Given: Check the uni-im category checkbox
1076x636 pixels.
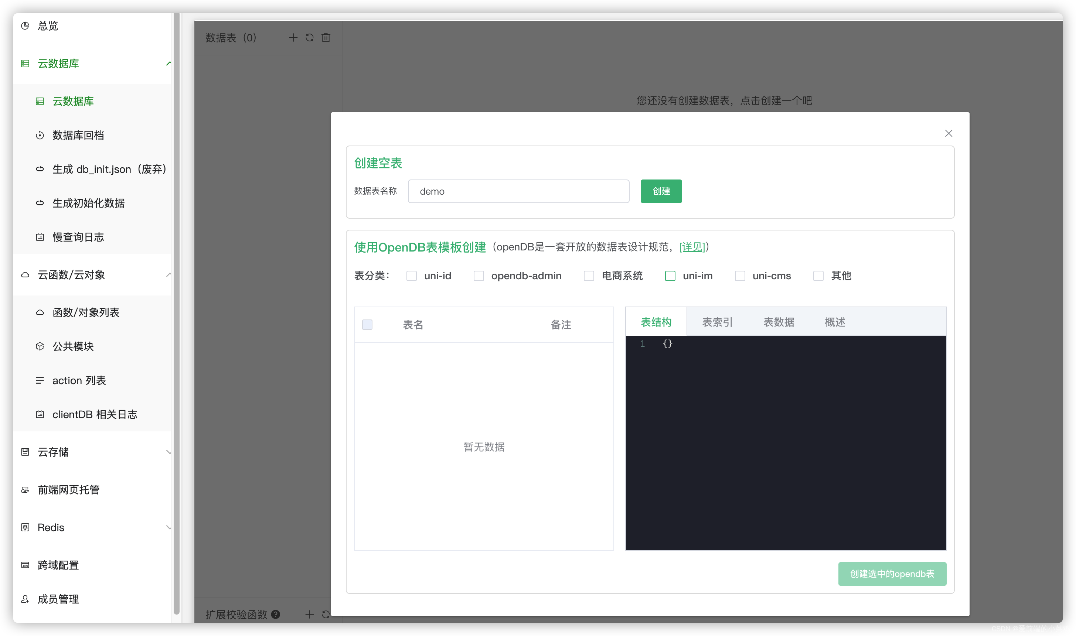Looking at the screenshot, I should pos(670,276).
